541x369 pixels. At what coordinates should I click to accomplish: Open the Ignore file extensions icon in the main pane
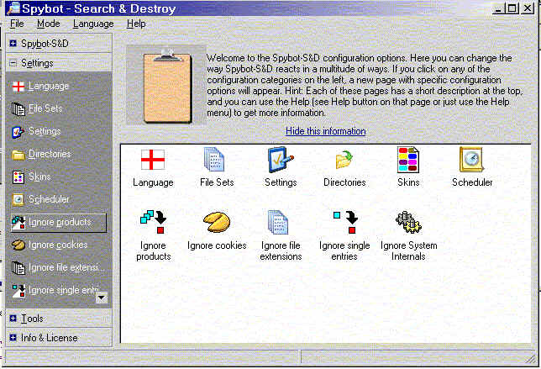[278, 222]
